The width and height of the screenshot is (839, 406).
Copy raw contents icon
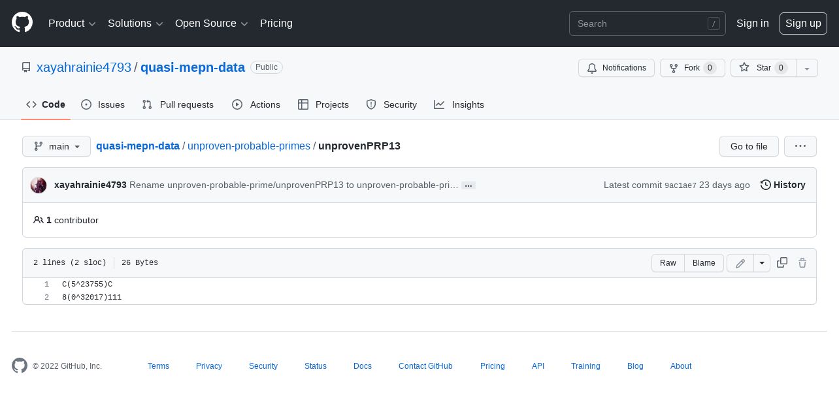pos(782,262)
